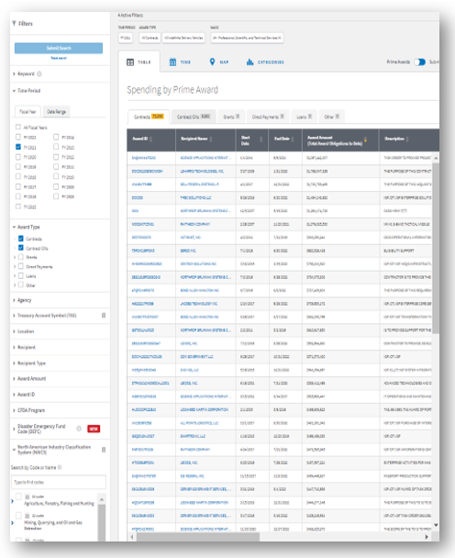This screenshot has width=455, height=558.
Task: Click the red NEW badge
Action: 94,429
